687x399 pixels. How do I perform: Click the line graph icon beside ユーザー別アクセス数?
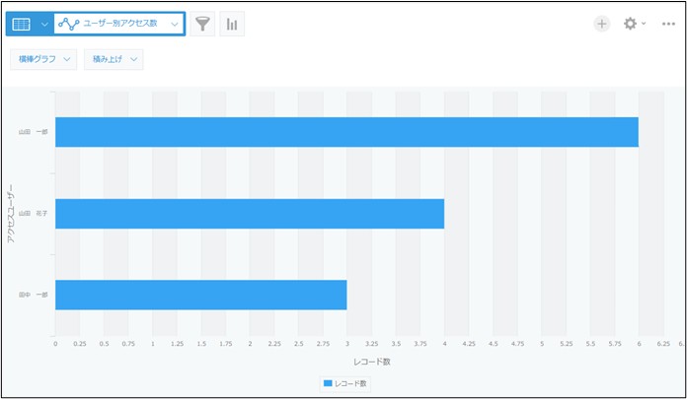(x=68, y=24)
